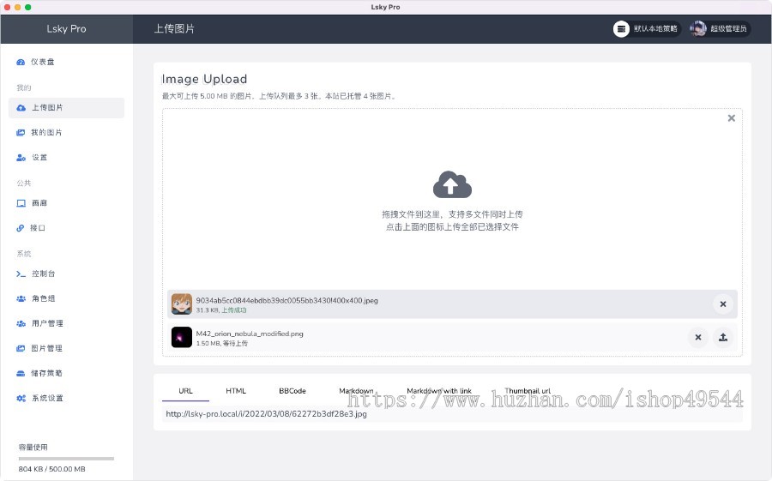Clear the upload queue with top-right X
The image size is (772, 481).
(x=732, y=118)
